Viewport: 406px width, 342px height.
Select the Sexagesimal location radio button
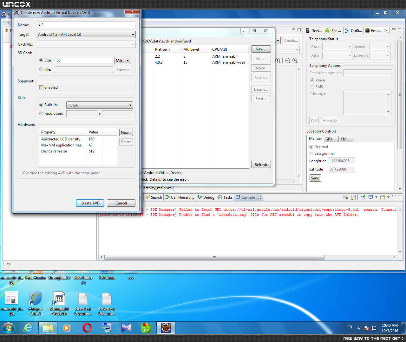click(x=311, y=153)
